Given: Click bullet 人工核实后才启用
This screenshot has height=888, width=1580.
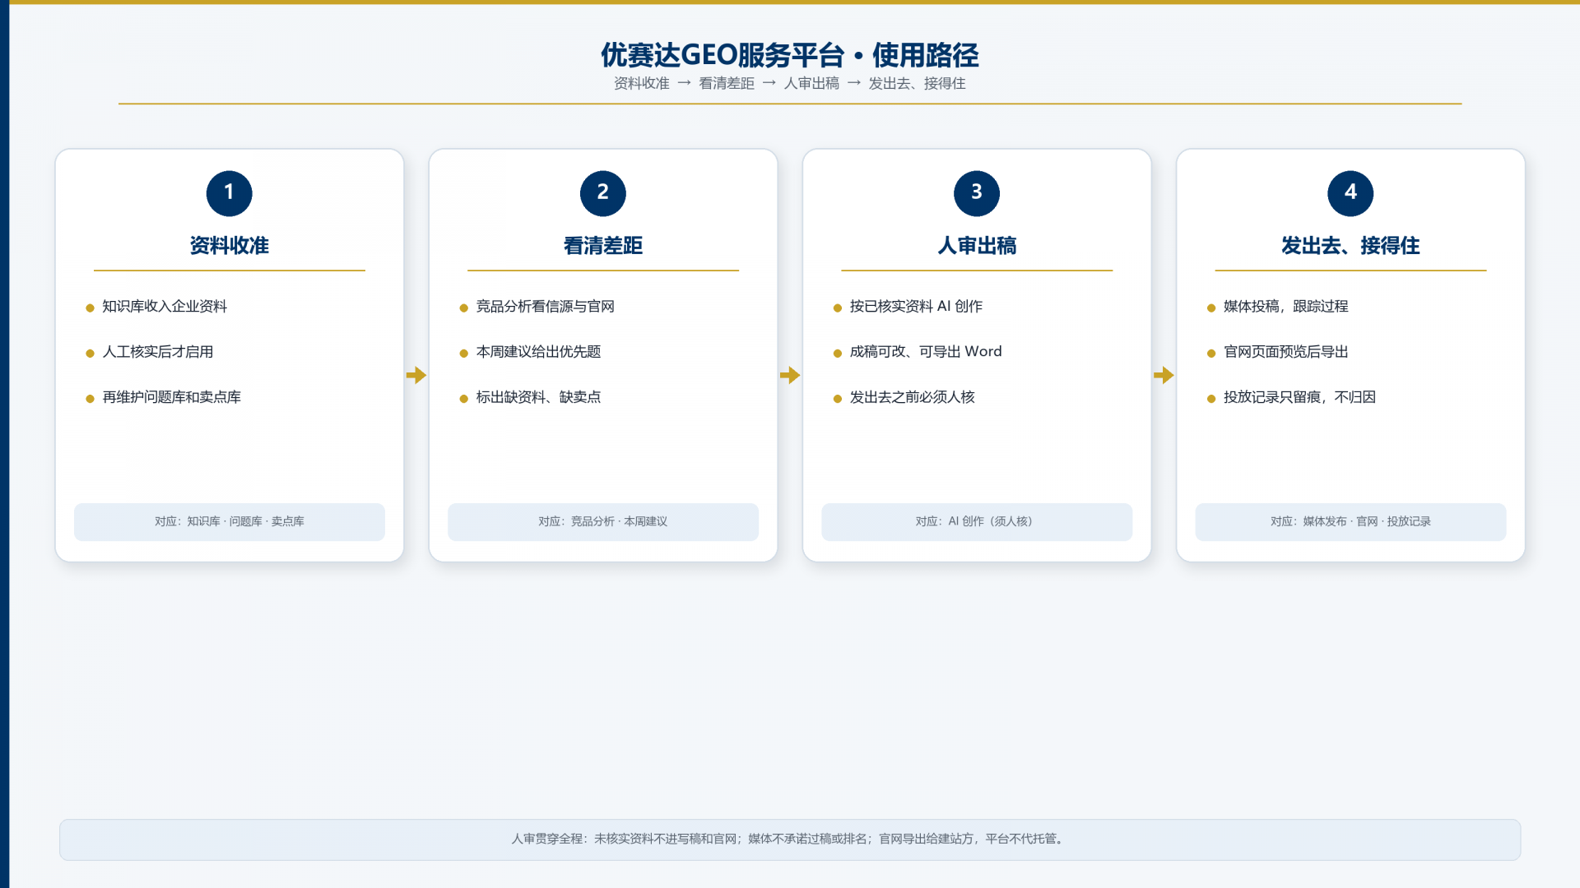Looking at the screenshot, I should click(158, 352).
